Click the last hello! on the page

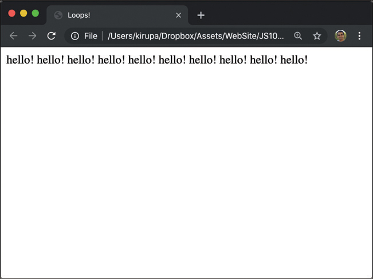[x=294, y=60]
